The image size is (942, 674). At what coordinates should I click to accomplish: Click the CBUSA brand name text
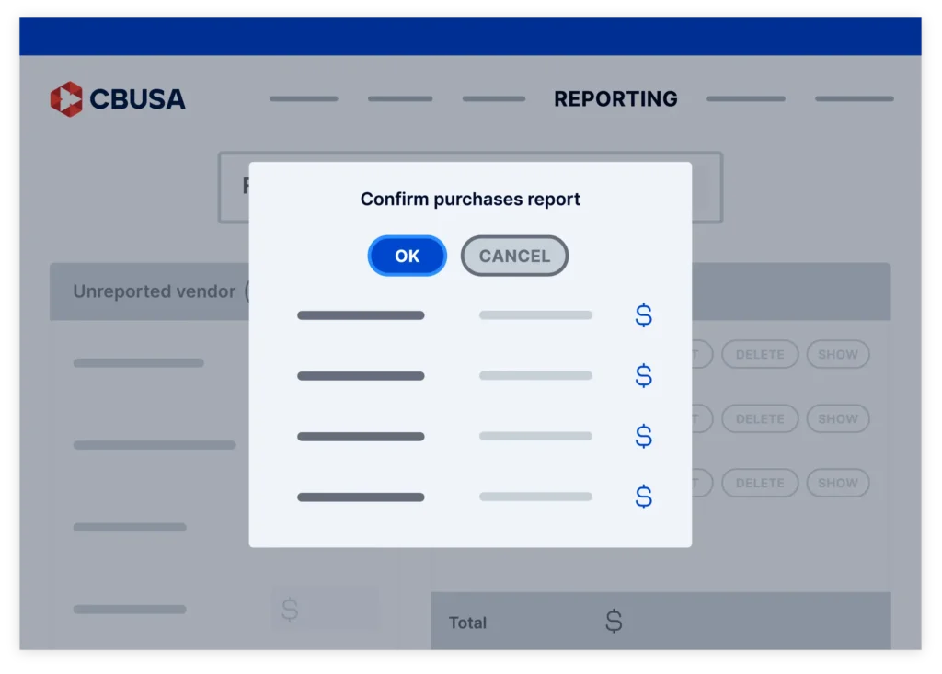(x=138, y=99)
